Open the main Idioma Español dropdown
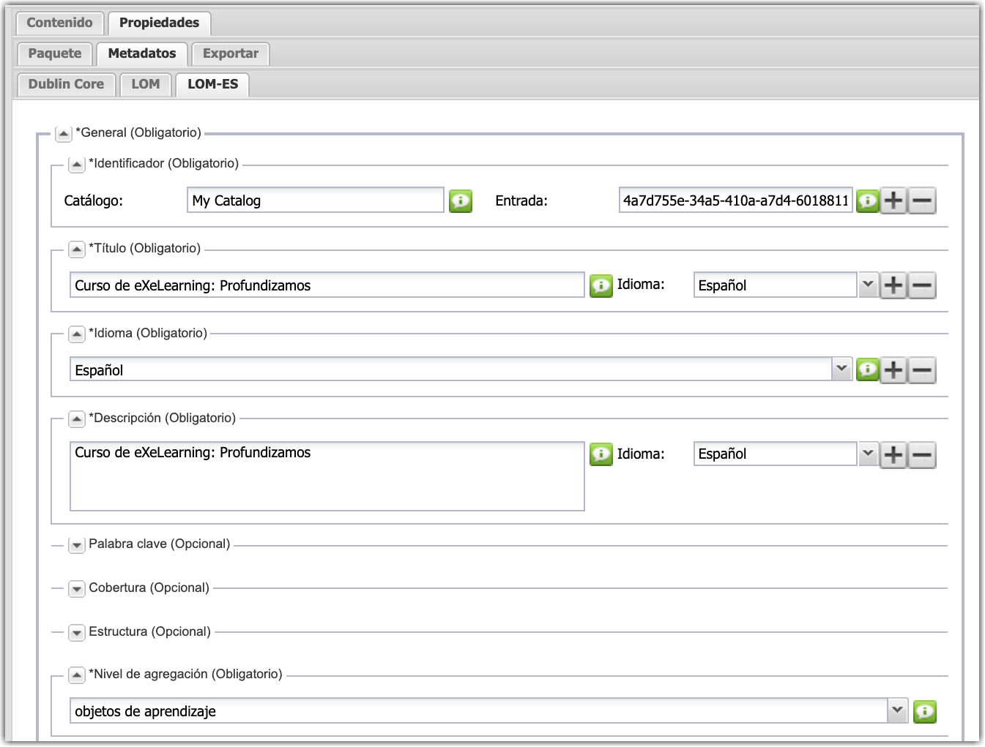 click(841, 369)
